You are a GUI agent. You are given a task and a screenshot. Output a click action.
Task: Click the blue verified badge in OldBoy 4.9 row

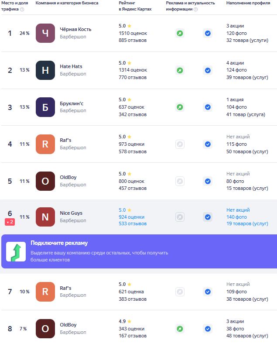click(208, 329)
